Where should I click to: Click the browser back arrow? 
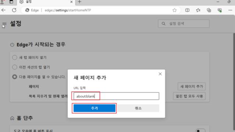point(3,10)
